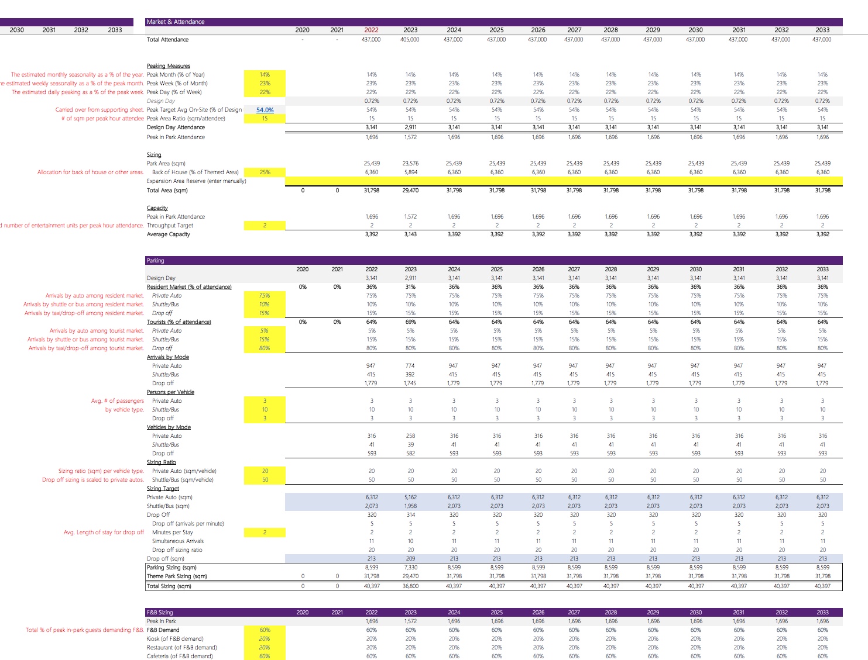Select the 1,745 Drop off arrivals cell
The image size is (868, 660).
410,383
